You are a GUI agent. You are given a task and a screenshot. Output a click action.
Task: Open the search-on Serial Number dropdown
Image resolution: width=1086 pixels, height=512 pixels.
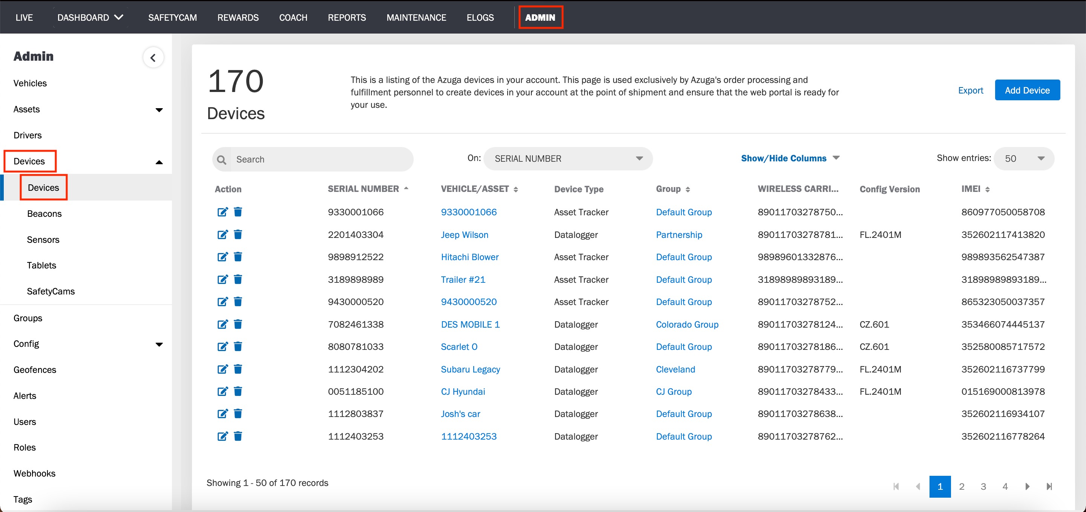click(x=568, y=159)
